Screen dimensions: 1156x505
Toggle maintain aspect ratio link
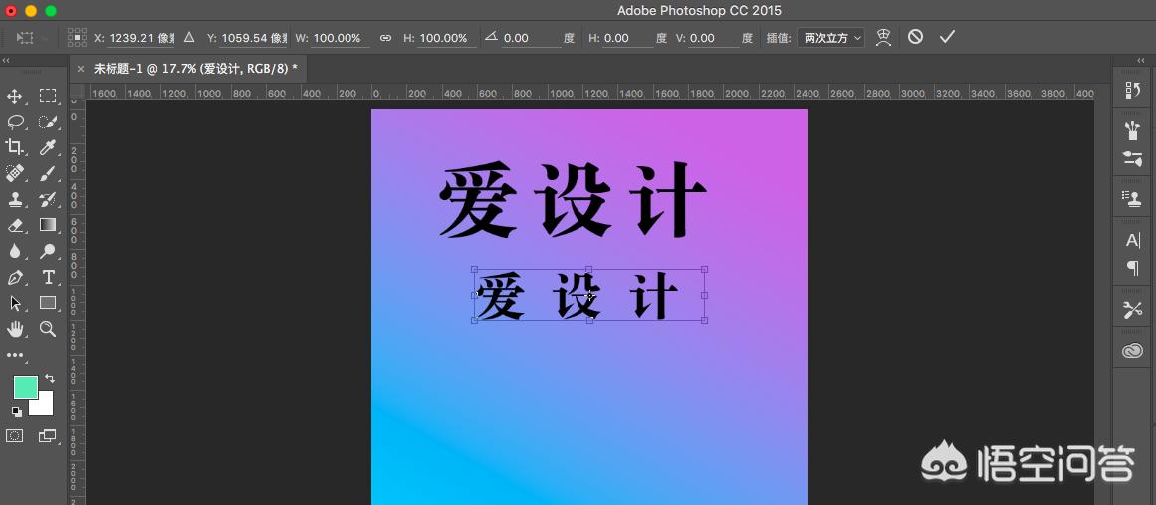click(x=385, y=38)
